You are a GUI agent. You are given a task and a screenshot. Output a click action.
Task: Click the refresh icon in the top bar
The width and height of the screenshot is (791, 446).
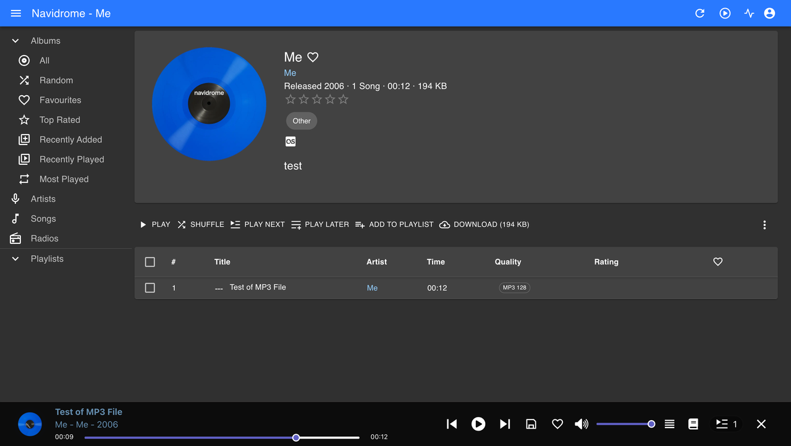(x=700, y=13)
